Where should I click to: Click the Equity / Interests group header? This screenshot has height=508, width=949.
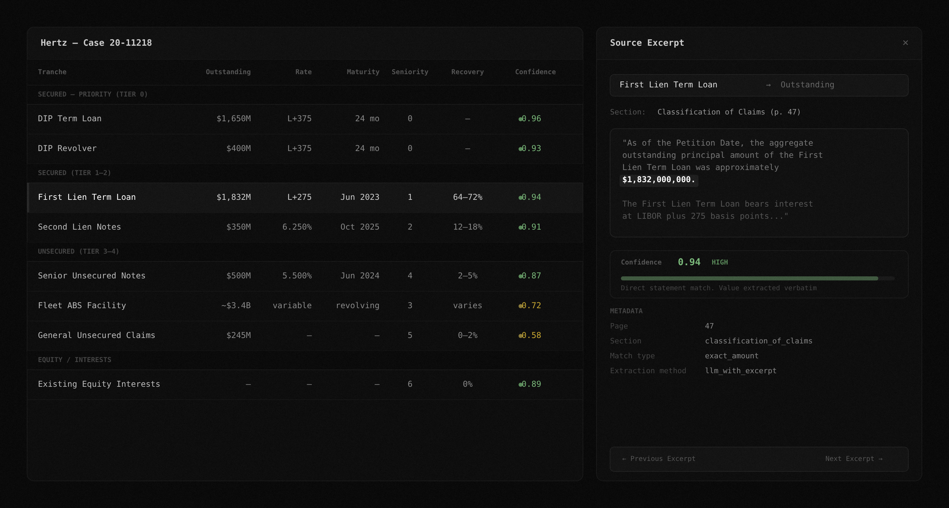pos(75,360)
